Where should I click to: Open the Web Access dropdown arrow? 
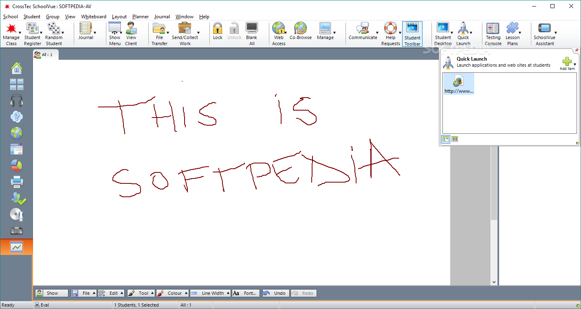[x=286, y=33]
